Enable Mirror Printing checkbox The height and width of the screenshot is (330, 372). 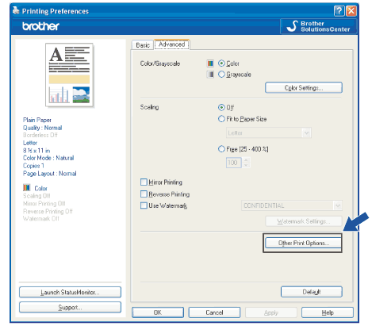pyautogui.click(x=144, y=182)
